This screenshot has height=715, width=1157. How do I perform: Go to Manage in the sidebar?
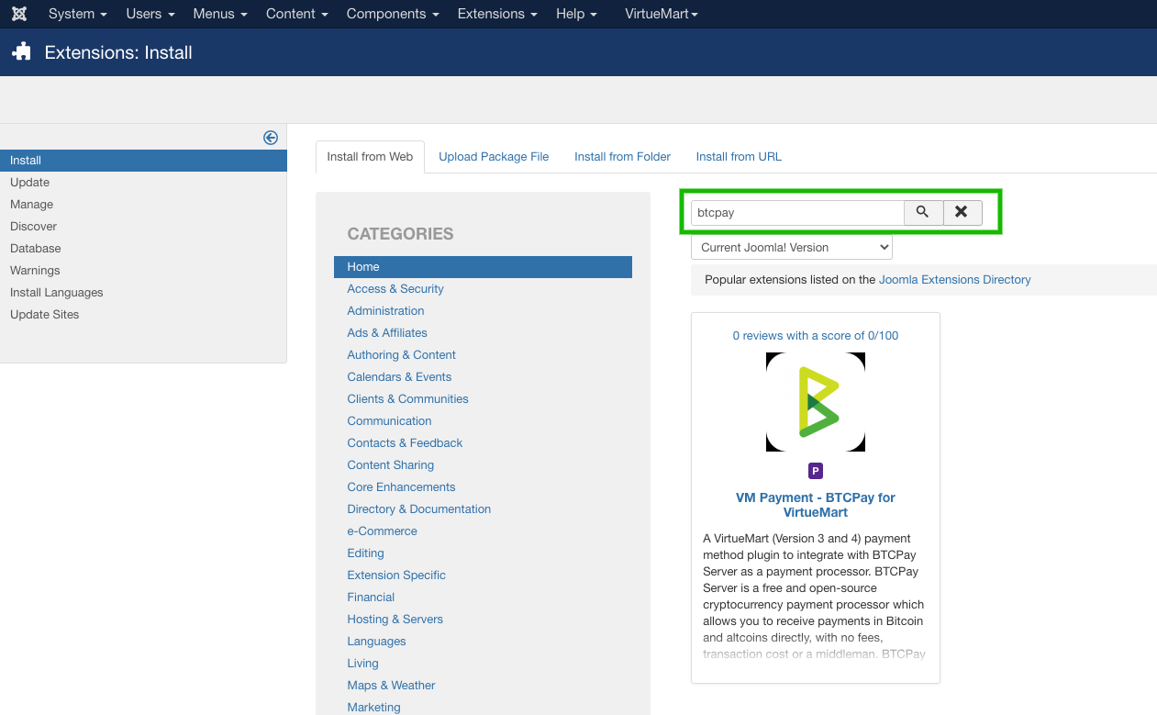(x=32, y=205)
